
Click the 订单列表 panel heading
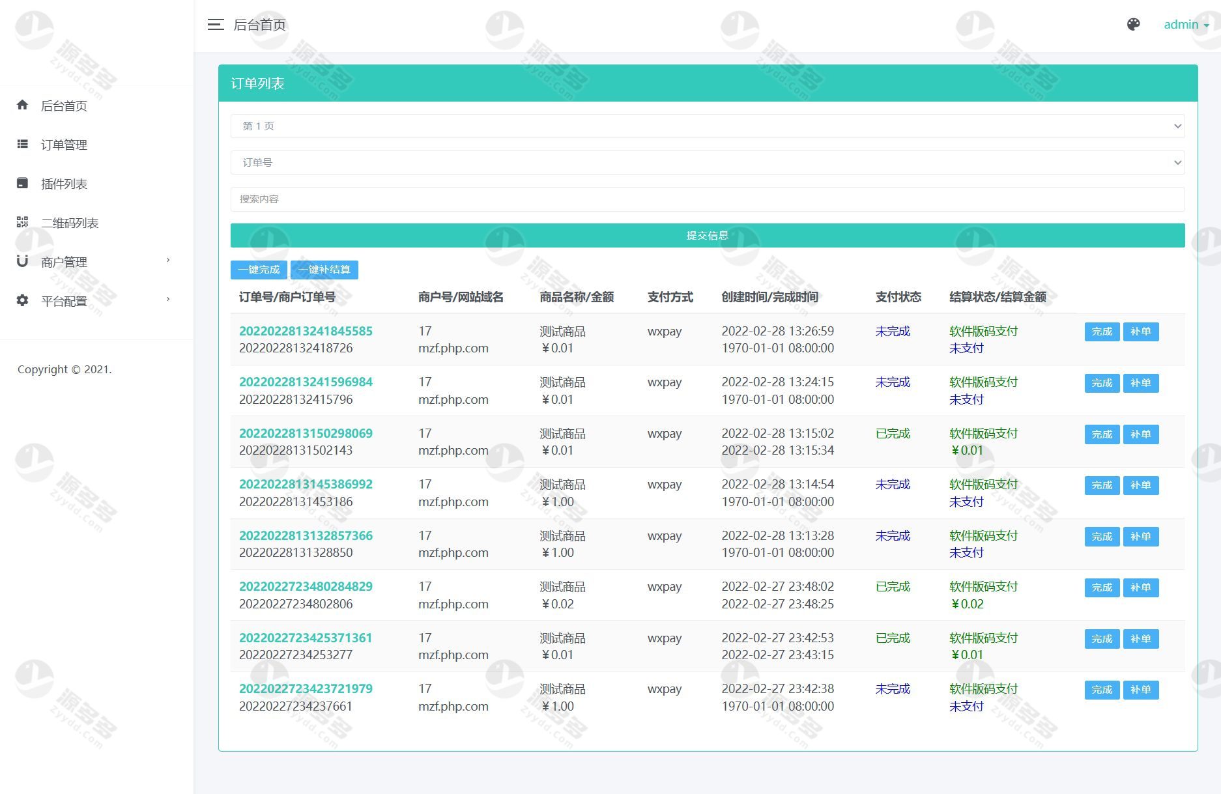click(x=257, y=83)
